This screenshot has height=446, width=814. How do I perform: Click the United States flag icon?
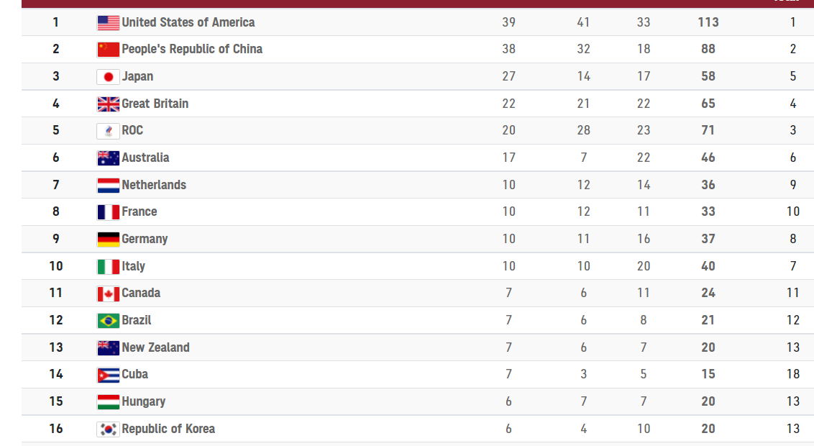[x=108, y=23]
